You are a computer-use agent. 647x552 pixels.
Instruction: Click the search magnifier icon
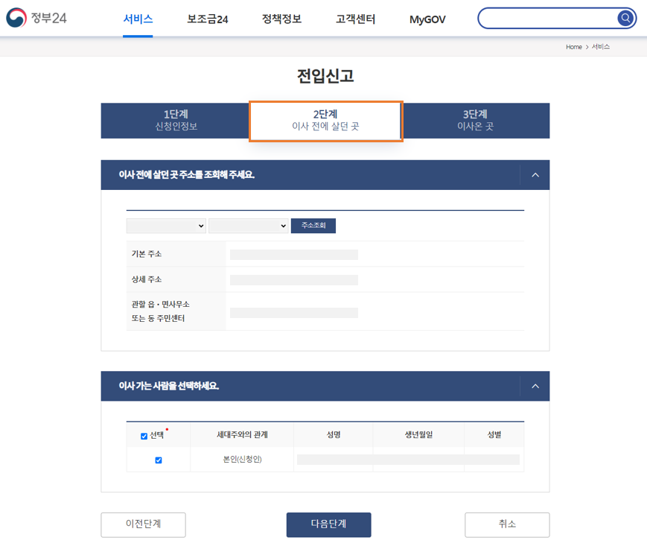point(625,18)
